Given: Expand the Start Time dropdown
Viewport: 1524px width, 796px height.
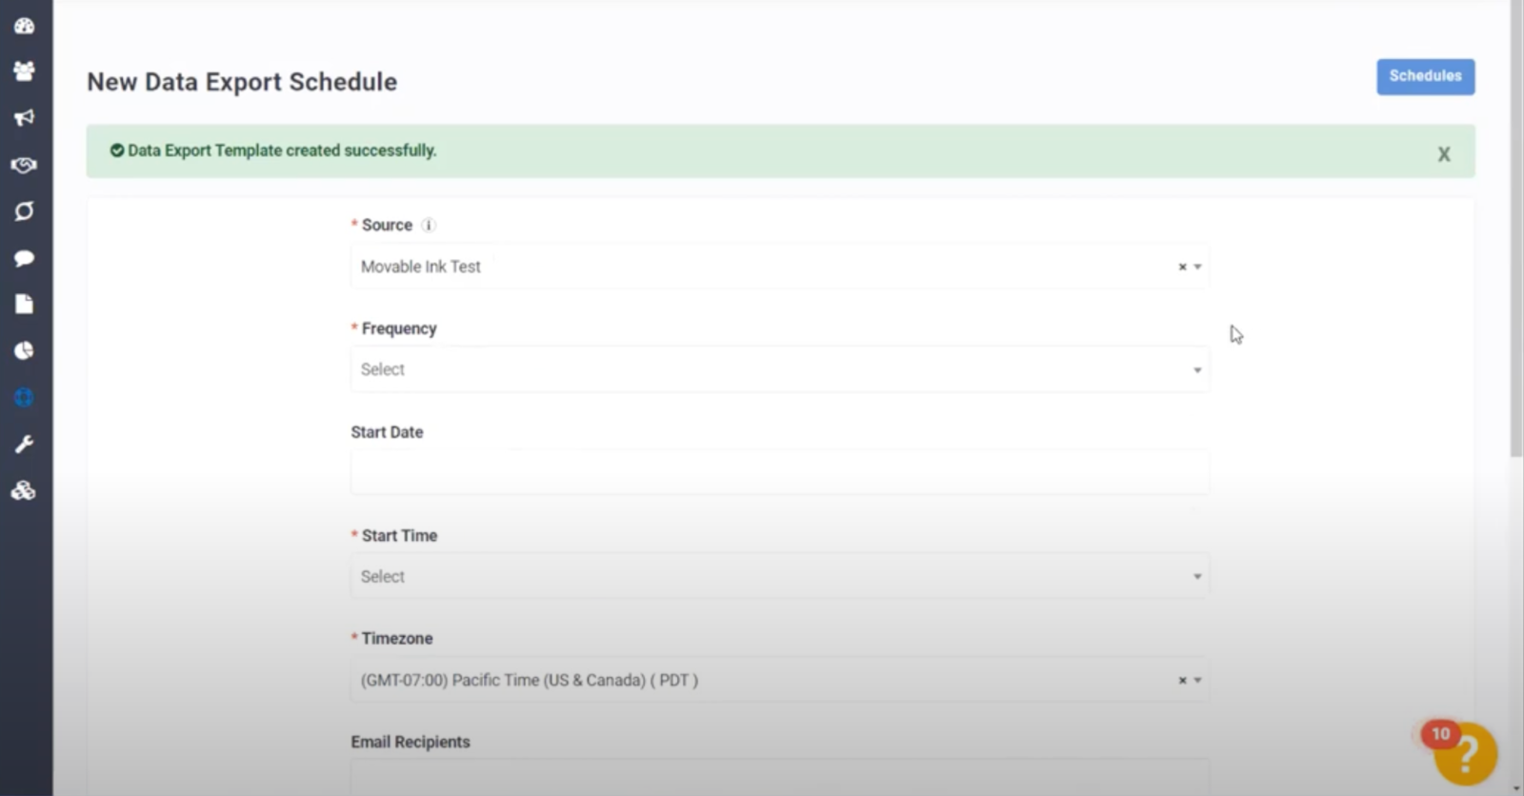Looking at the screenshot, I should click(780, 577).
